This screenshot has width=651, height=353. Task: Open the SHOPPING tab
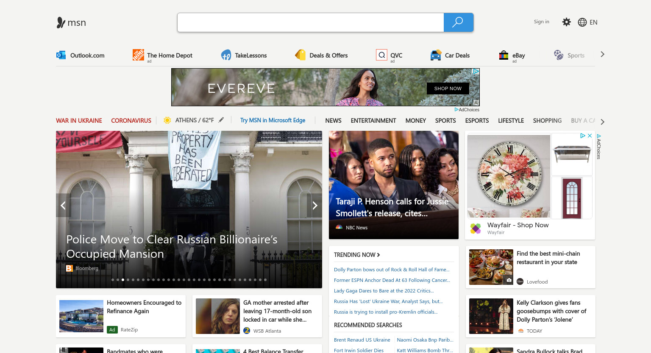tap(547, 121)
